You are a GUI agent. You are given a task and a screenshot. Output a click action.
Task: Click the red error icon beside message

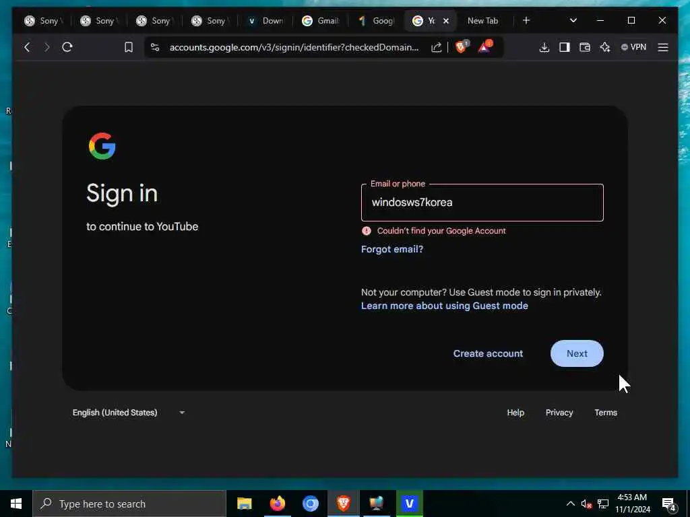click(x=366, y=231)
